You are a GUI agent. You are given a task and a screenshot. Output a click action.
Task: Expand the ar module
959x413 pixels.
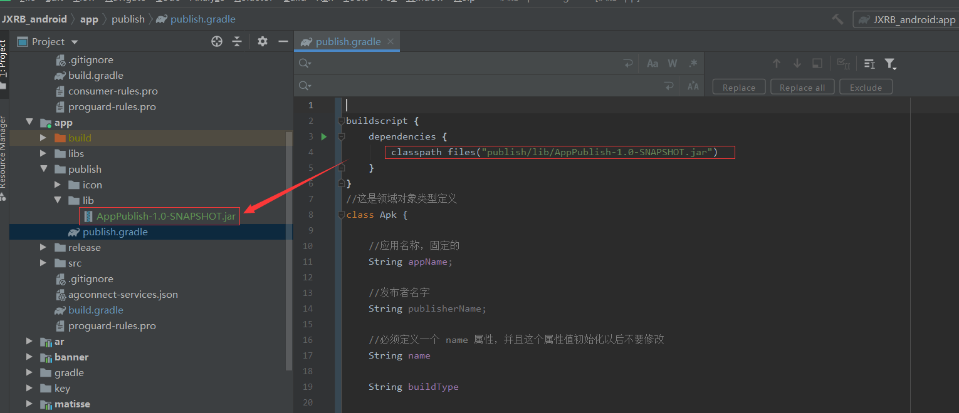29,341
